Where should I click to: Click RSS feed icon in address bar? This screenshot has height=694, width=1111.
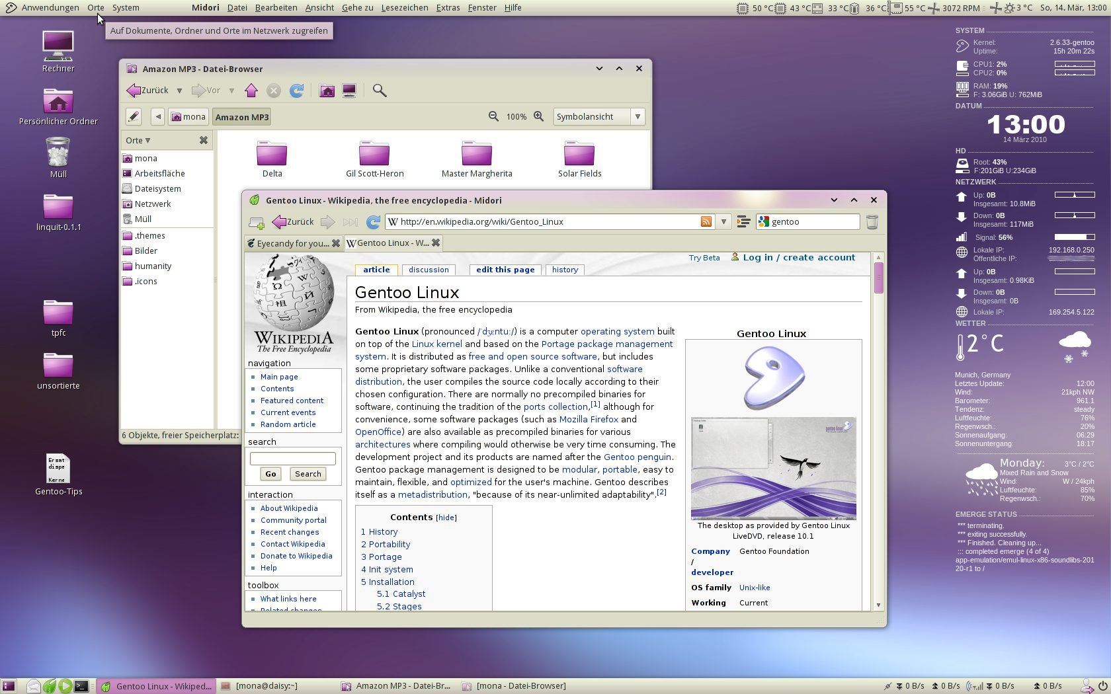click(x=706, y=222)
